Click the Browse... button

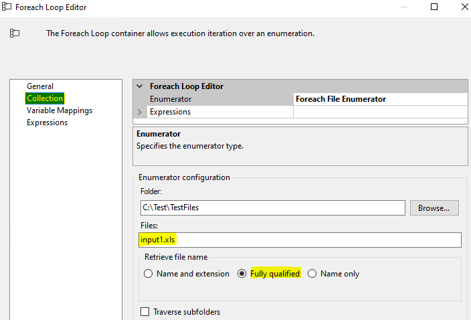[x=434, y=208]
